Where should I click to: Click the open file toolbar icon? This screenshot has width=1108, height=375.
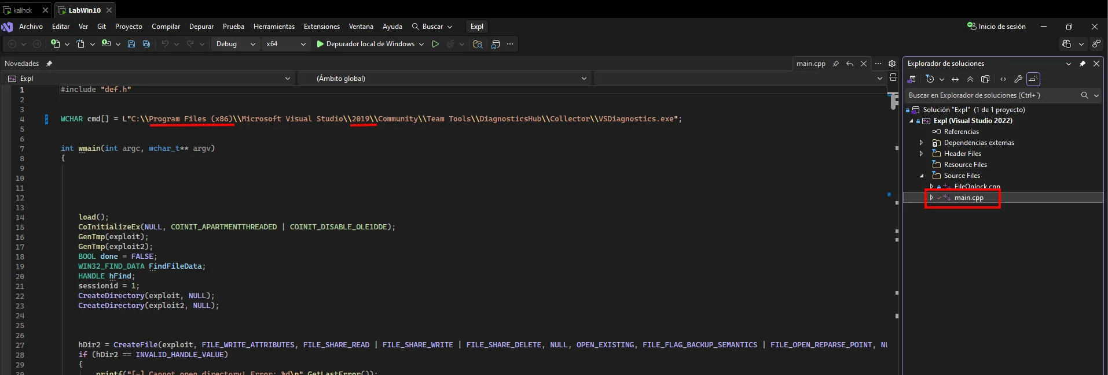point(106,44)
